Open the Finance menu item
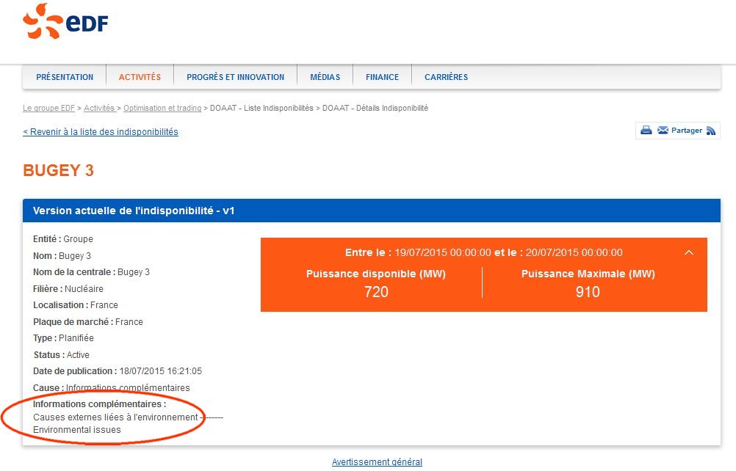Viewport: 736px width, 471px height. pyautogui.click(x=382, y=77)
